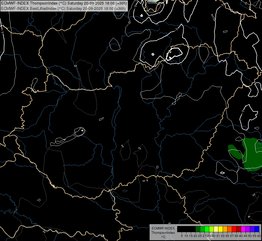262x241 pixels.
Task: Click the ThompsonIndex title line at top
Action: (64, 3)
